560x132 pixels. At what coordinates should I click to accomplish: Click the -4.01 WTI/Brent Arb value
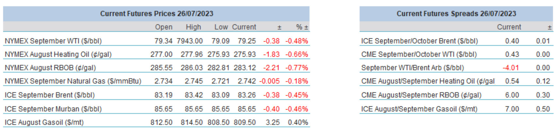pyautogui.click(x=511, y=68)
